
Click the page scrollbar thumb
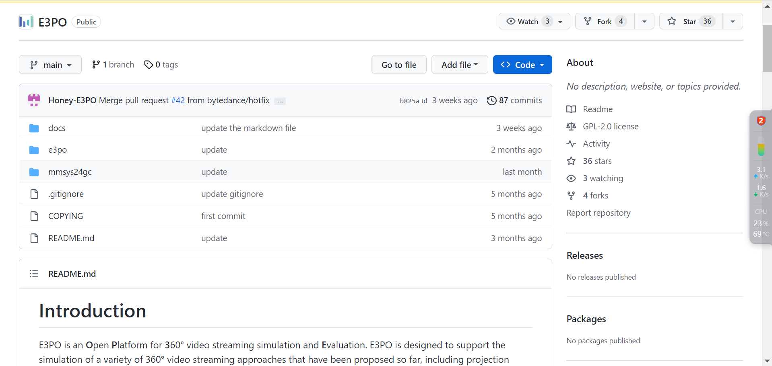[x=767, y=49]
